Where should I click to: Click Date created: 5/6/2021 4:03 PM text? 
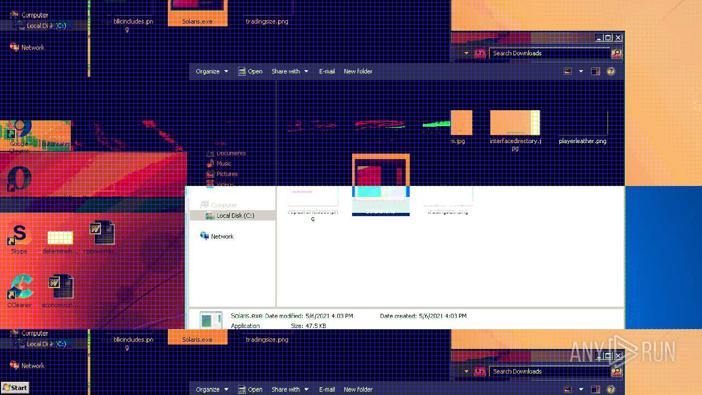[423, 316]
